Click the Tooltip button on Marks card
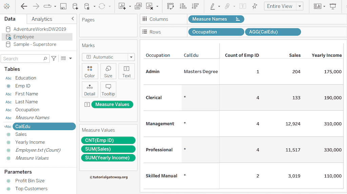The width and height of the screenshot is (347, 194). [x=108, y=89]
